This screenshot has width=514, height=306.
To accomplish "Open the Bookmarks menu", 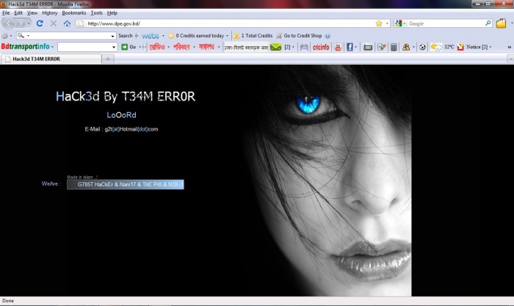I will click(74, 12).
